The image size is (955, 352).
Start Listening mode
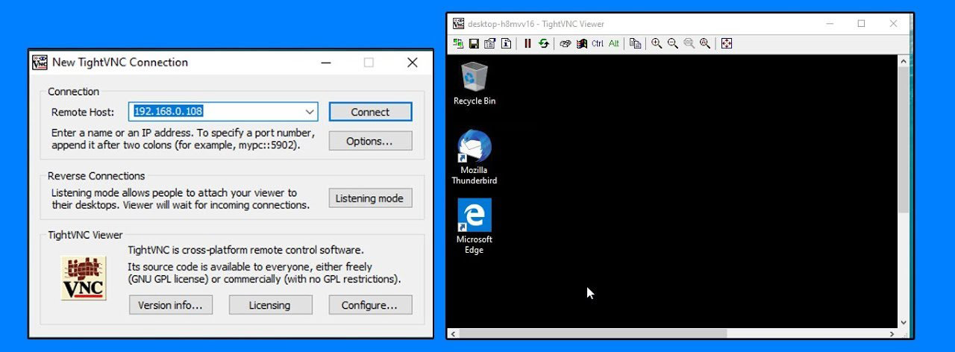tap(370, 198)
